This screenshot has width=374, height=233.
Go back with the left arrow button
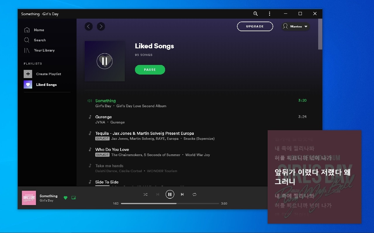(x=89, y=27)
